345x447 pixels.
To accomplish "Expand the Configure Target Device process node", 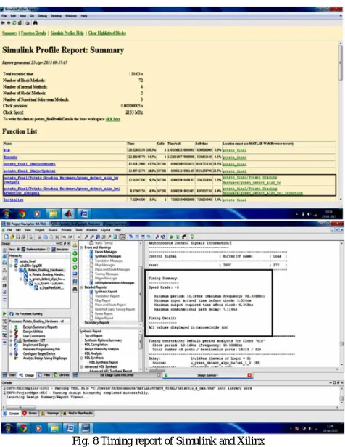I will click(x=11, y=354).
